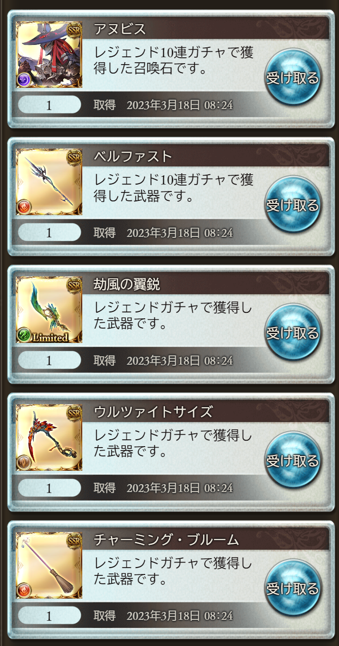Claim the ベルファスト weapon
Image resolution: width=339 pixels, height=646 pixels.
click(293, 205)
